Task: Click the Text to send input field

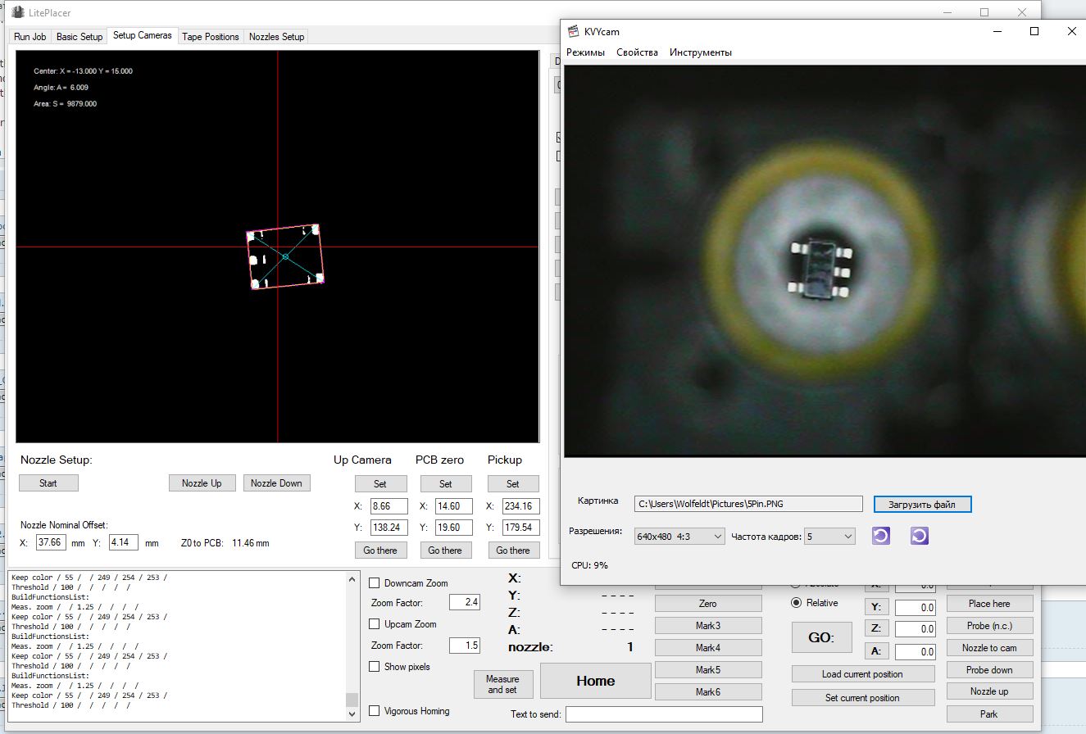Action: [664, 714]
